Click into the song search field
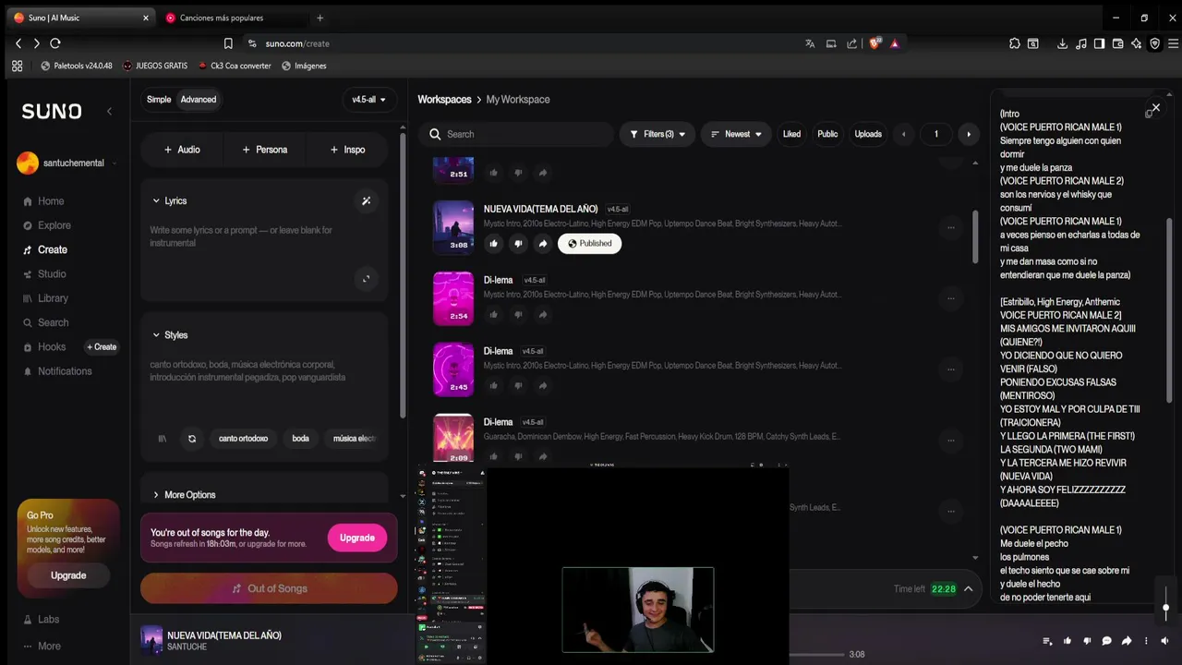The height and width of the screenshot is (665, 1182). 516,134
